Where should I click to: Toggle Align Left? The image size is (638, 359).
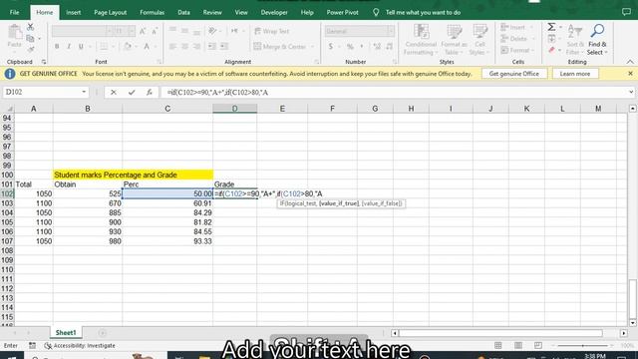[172, 47]
